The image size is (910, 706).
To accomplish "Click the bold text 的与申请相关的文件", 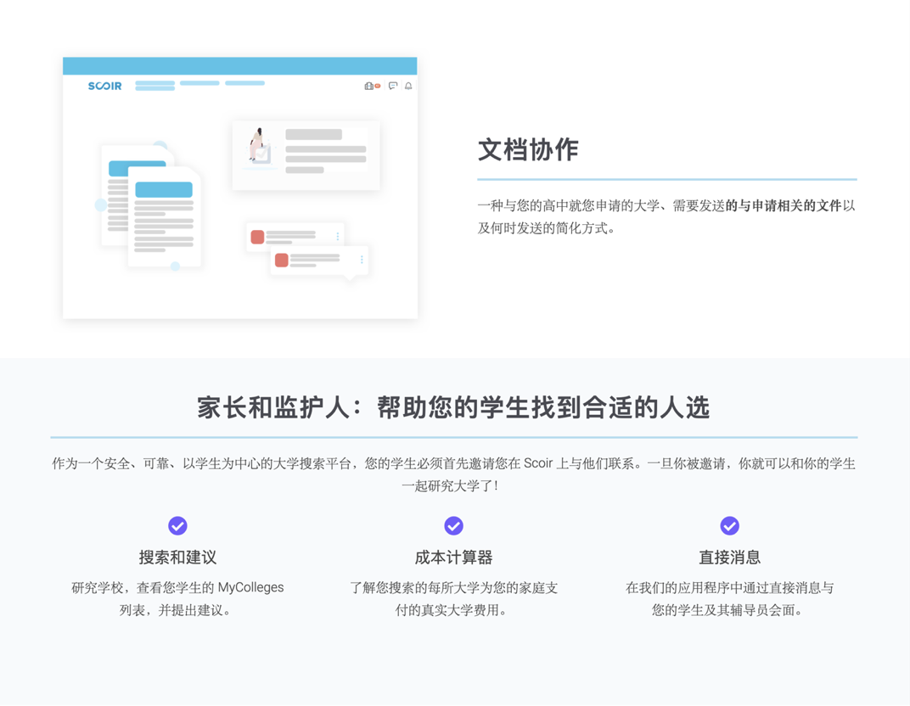I will [x=784, y=205].
